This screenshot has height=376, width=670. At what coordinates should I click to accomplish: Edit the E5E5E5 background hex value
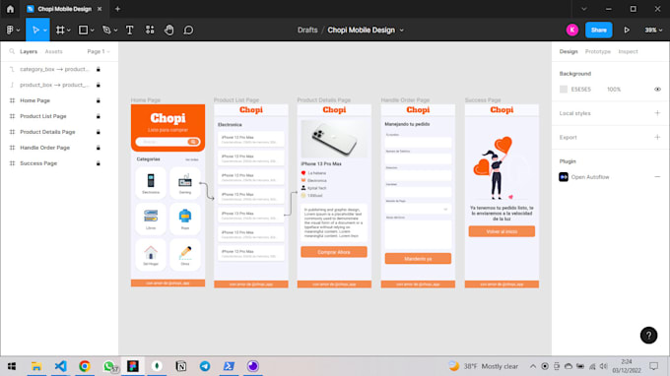pos(580,90)
